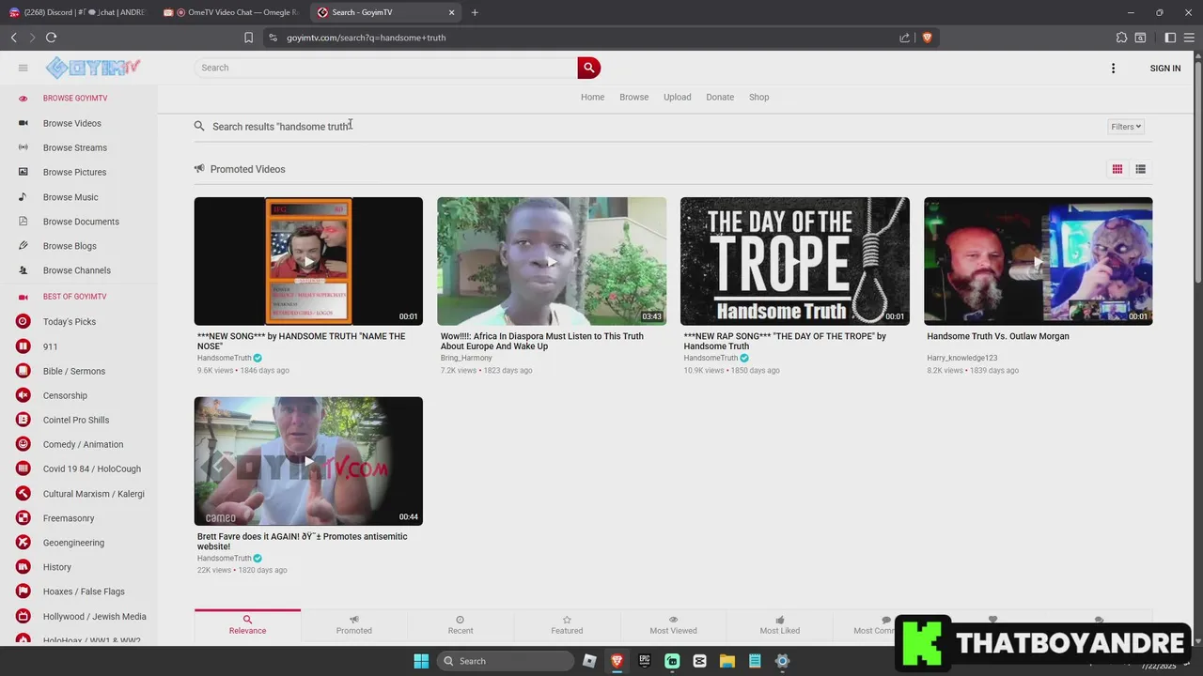This screenshot has height=676, width=1203.
Task: Open Bring_Harmony channel link
Action: tap(466, 358)
